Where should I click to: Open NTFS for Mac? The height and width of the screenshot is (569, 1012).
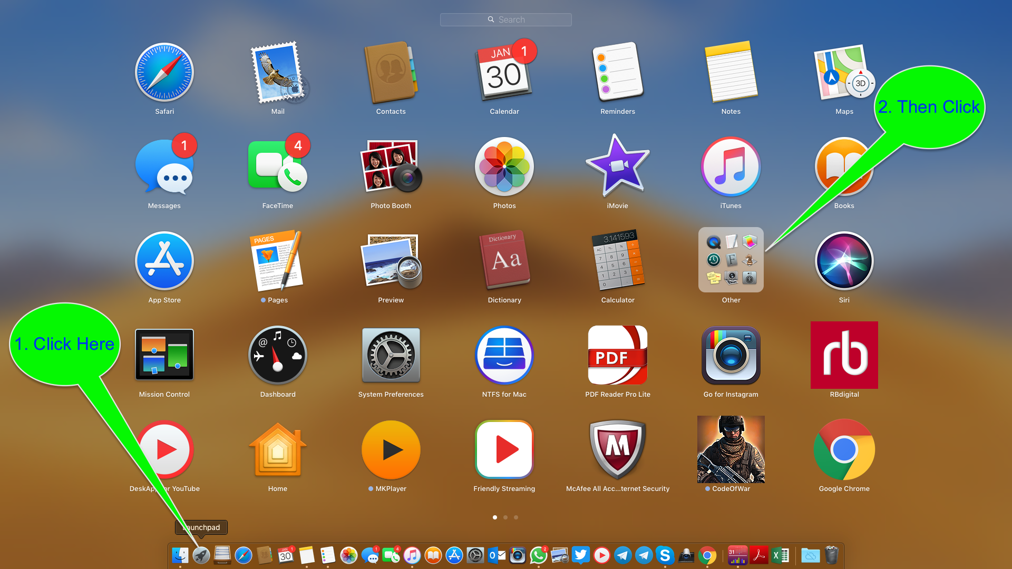[504, 355]
